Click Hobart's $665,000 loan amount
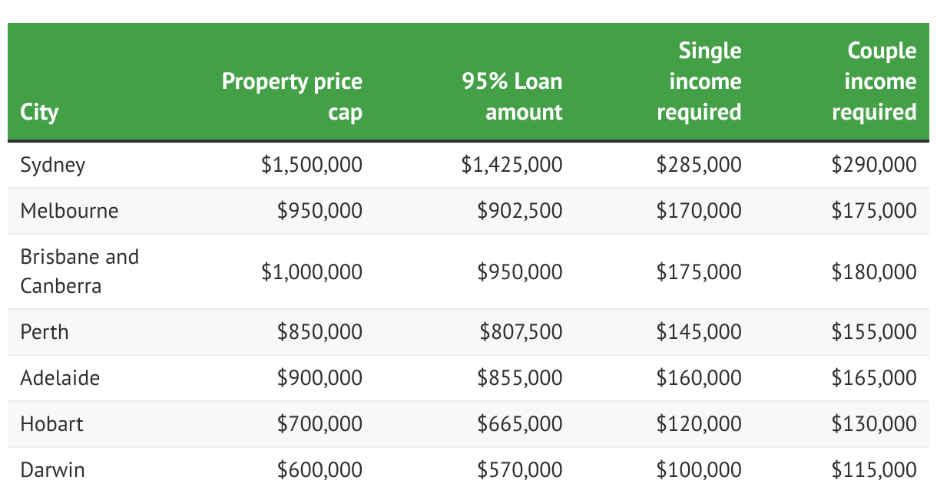Screen dimensions: 937x500 click(520, 424)
